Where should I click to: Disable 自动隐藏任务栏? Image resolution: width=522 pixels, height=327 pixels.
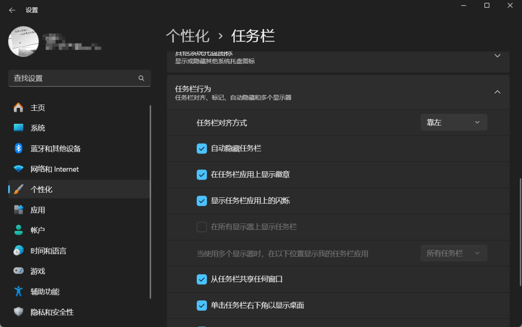pyautogui.click(x=202, y=149)
